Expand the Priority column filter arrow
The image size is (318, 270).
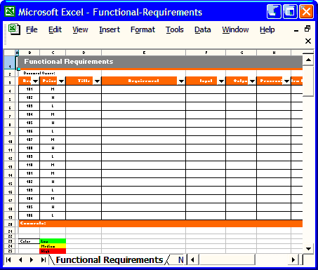click(x=61, y=81)
